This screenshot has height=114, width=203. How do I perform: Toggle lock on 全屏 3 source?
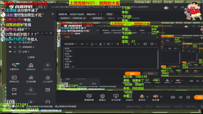point(15,52)
